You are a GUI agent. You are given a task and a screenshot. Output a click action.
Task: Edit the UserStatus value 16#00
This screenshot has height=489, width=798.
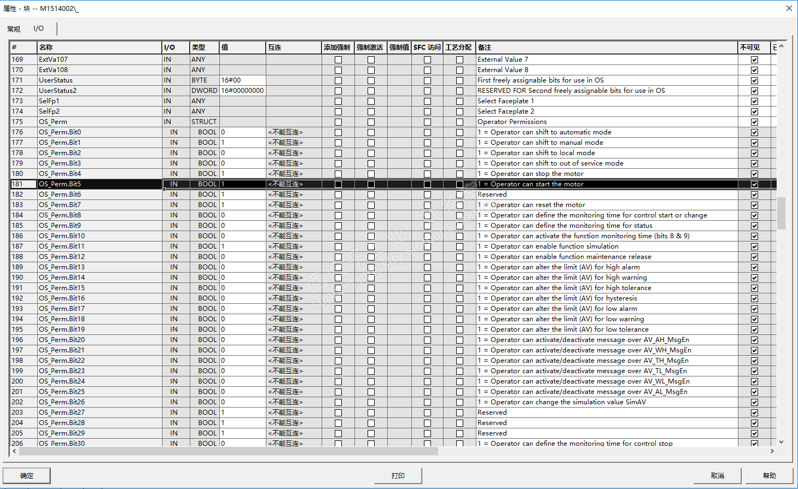pyautogui.click(x=242, y=80)
